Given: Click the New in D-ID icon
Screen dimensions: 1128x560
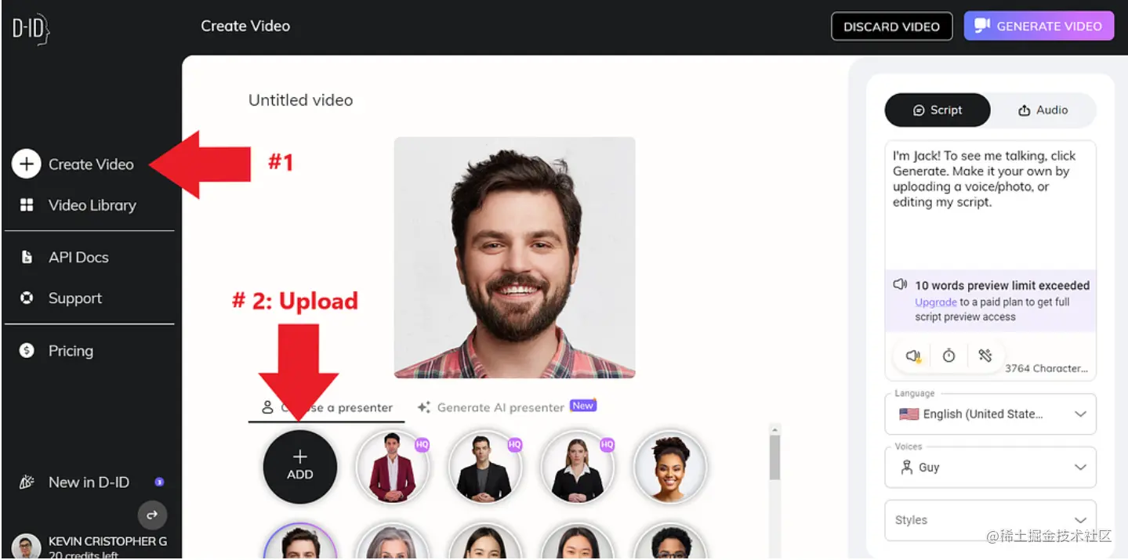Looking at the screenshot, I should point(27,482).
